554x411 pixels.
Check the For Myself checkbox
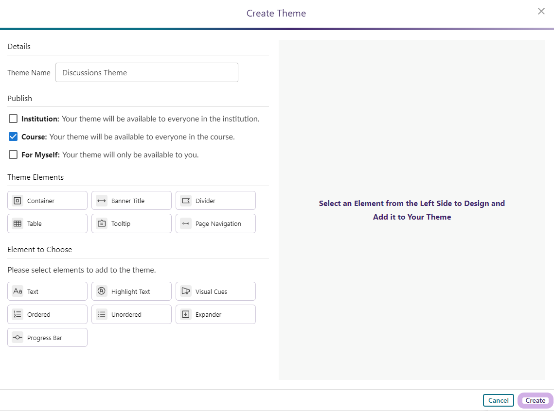point(13,155)
